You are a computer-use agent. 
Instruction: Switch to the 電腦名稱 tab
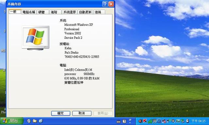click(x=29, y=12)
